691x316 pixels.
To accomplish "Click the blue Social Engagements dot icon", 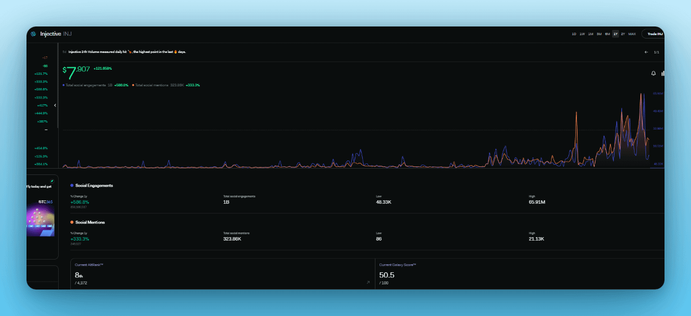I will coord(72,185).
